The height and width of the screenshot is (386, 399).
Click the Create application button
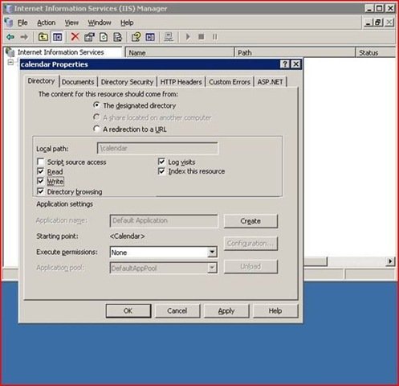[x=250, y=221]
